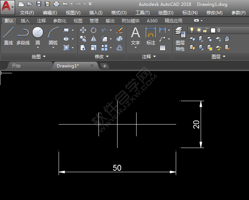Screen dimensions: 249x200
Task: Open the AutoCAD application menu button
Action: click(x=7, y=7)
